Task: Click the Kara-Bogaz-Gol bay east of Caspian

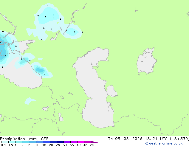Action: point(112,91)
